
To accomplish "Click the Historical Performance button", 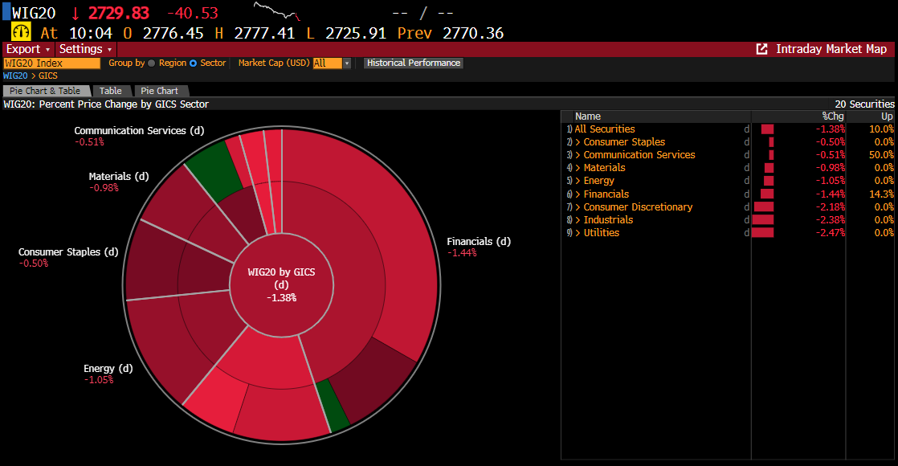I will (x=414, y=63).
